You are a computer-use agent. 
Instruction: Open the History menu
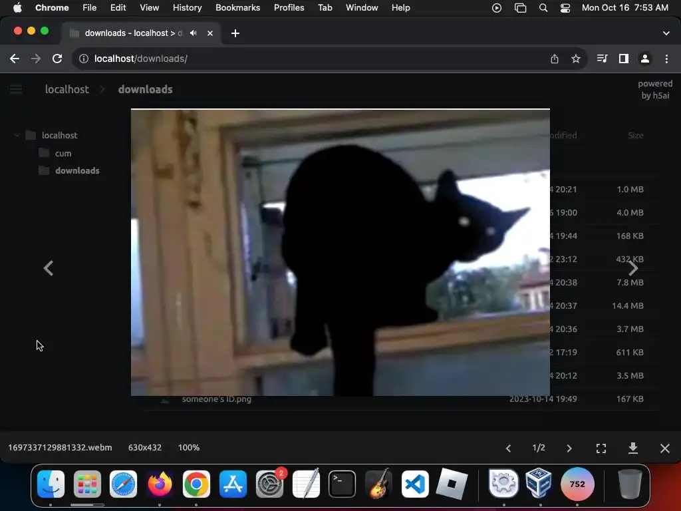click(187, 7)
